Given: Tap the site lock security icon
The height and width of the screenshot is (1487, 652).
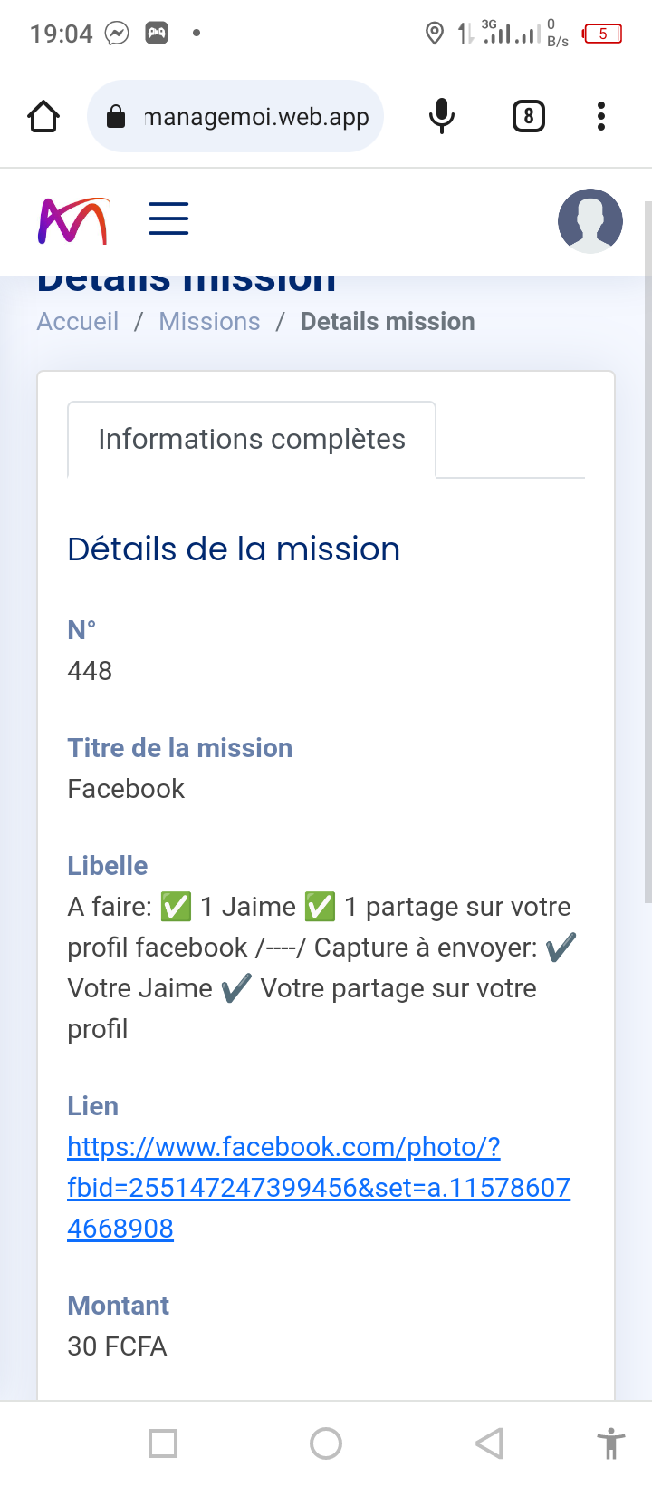Looking at the screenshot, I should (116, 117).
